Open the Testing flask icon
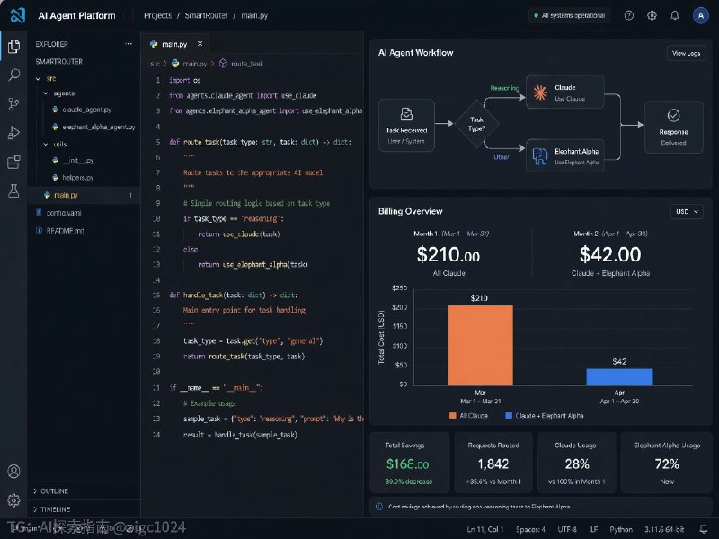The image size is (719, 539). point(13,190)
